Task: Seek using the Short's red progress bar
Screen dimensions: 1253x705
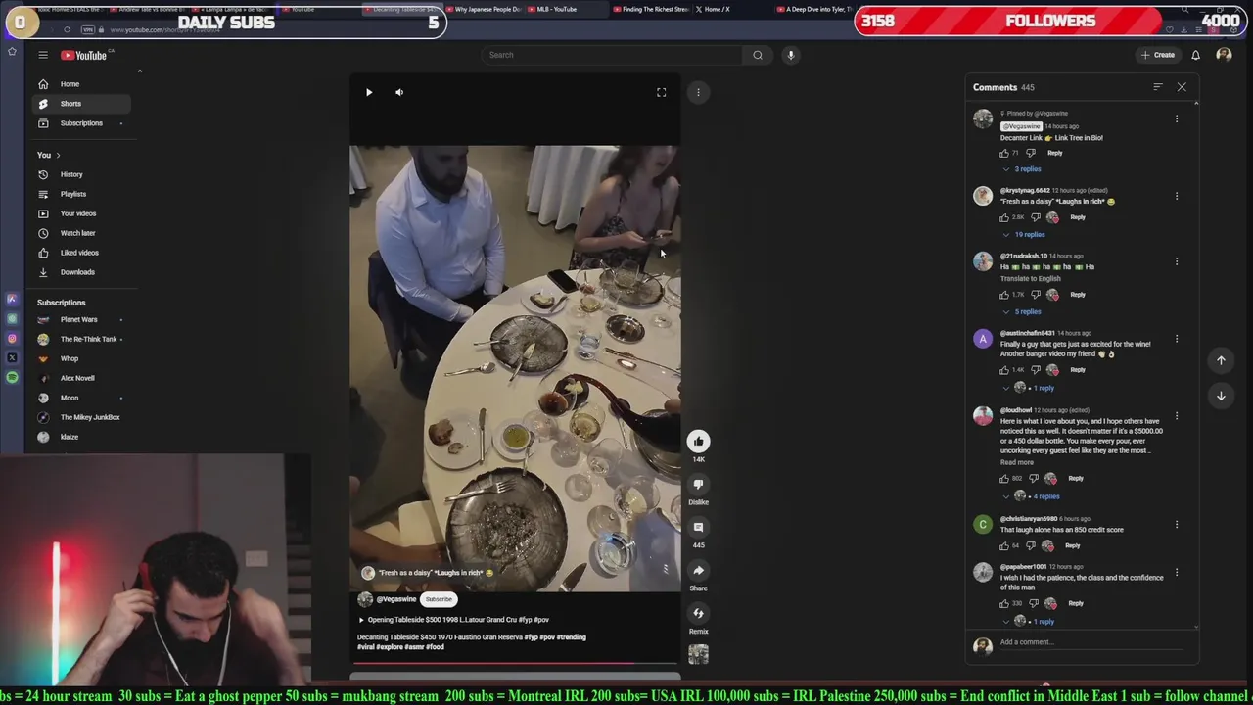Action: point(516,663)
